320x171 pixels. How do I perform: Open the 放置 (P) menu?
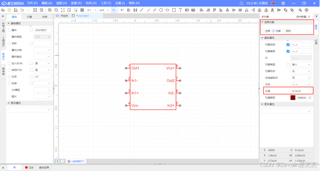pos(76,3)
